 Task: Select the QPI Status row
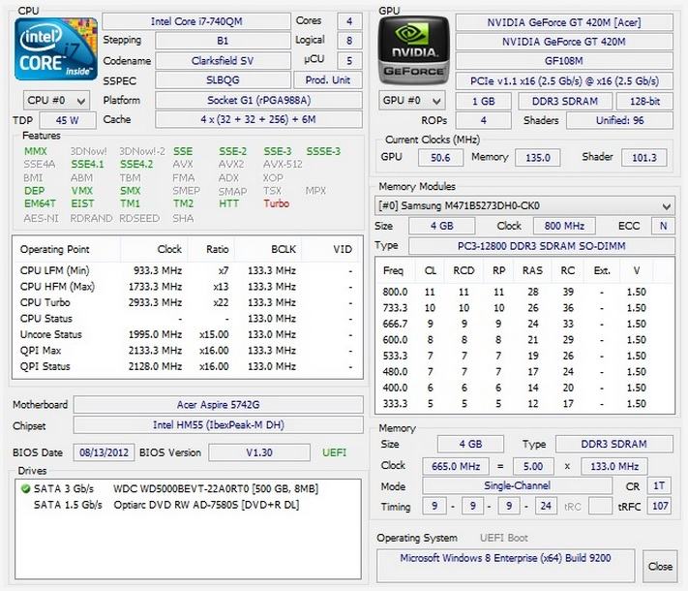pos(188,366)
